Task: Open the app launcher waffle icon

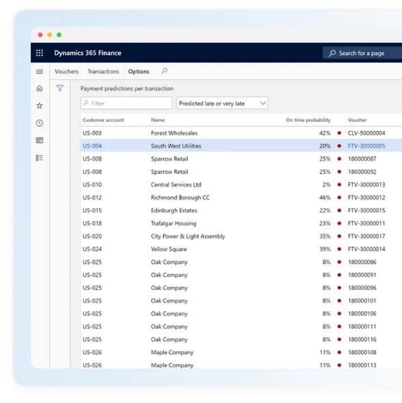Action: pyautogui.click(x=40, y=53)
